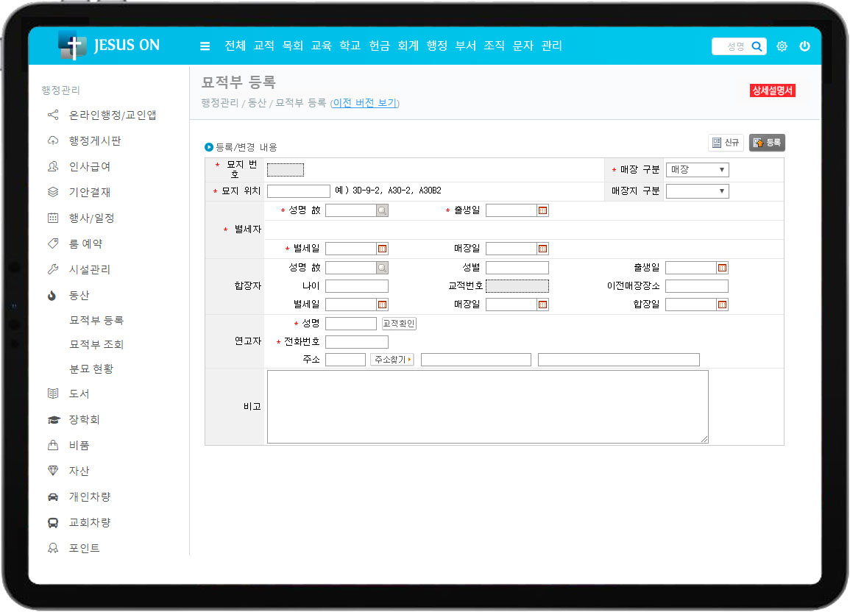Click the power logout icon
This screenshot has width=850, height=612.
[804, 46]
